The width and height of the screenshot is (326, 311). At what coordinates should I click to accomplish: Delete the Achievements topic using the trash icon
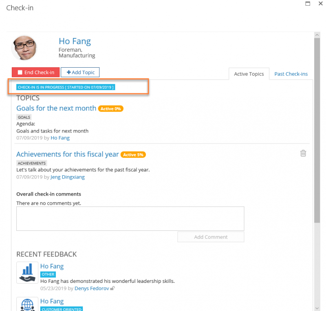(303, 153)
